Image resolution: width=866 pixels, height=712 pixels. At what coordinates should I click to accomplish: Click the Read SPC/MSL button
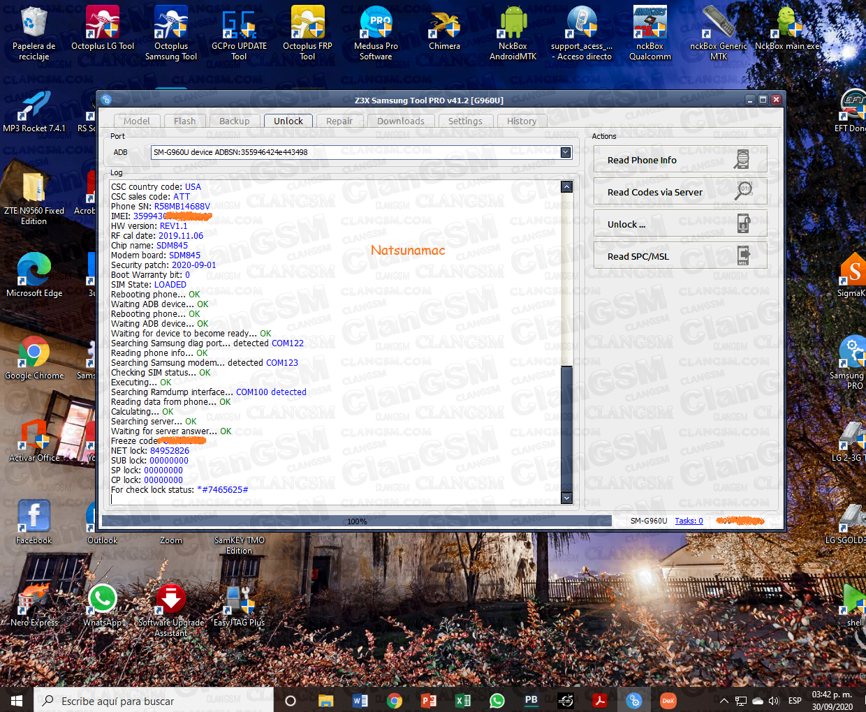680,256
